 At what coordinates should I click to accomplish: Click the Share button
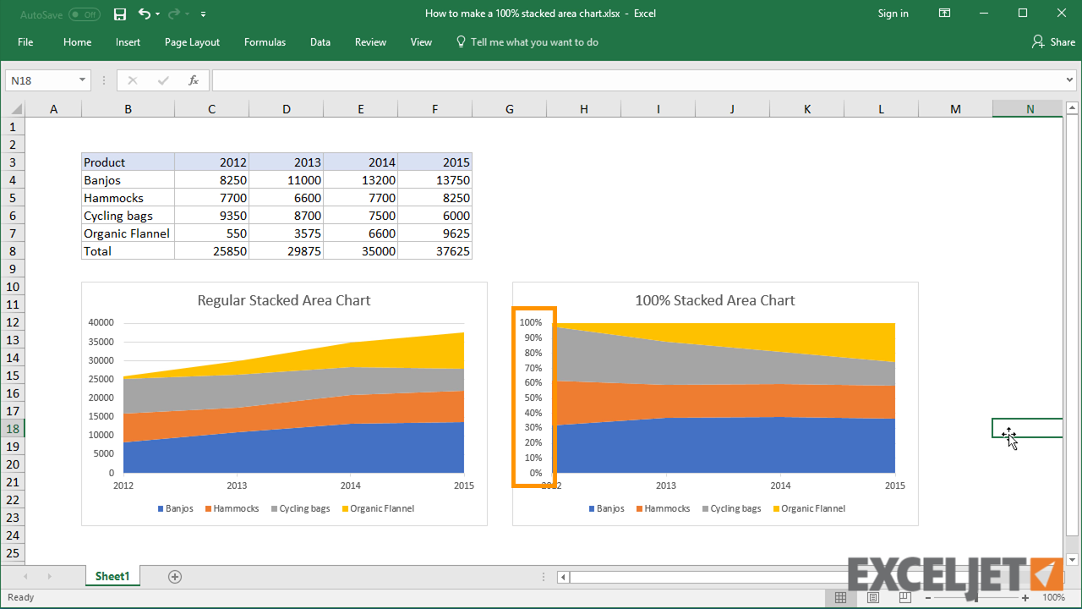pos(1053,42)
